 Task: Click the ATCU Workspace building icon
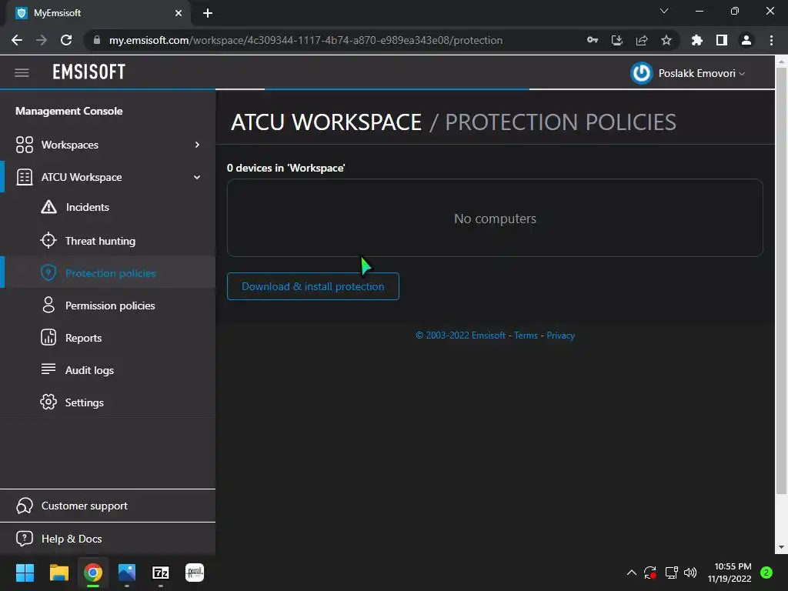coord(24,178)
